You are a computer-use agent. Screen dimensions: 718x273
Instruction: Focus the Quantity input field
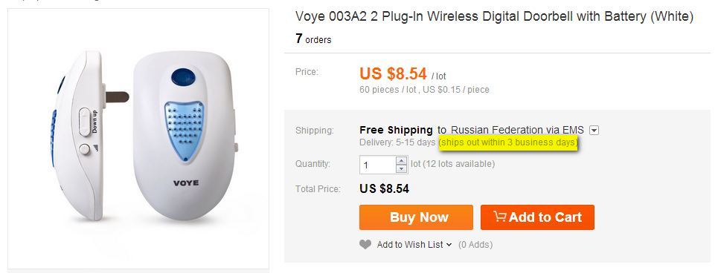pos(378,165)
